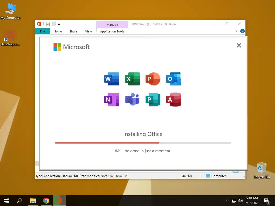This screenshot has height=206, width=275.
Task: Select the Manage contextual tab
Action: coord(112,25)
